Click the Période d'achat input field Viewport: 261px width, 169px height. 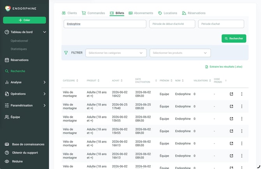[221, 24]
